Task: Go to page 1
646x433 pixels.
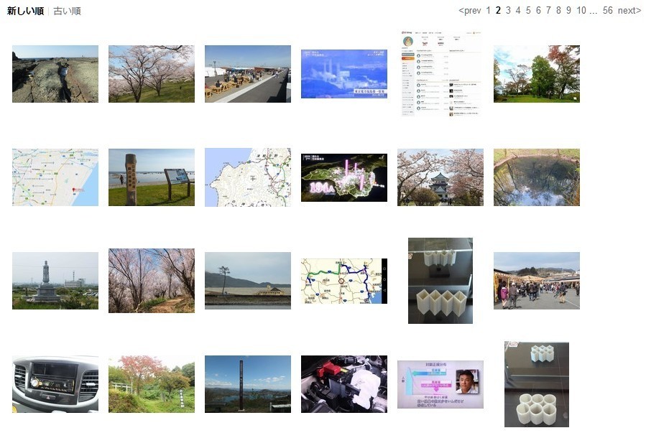Action: tap(488, 11)
